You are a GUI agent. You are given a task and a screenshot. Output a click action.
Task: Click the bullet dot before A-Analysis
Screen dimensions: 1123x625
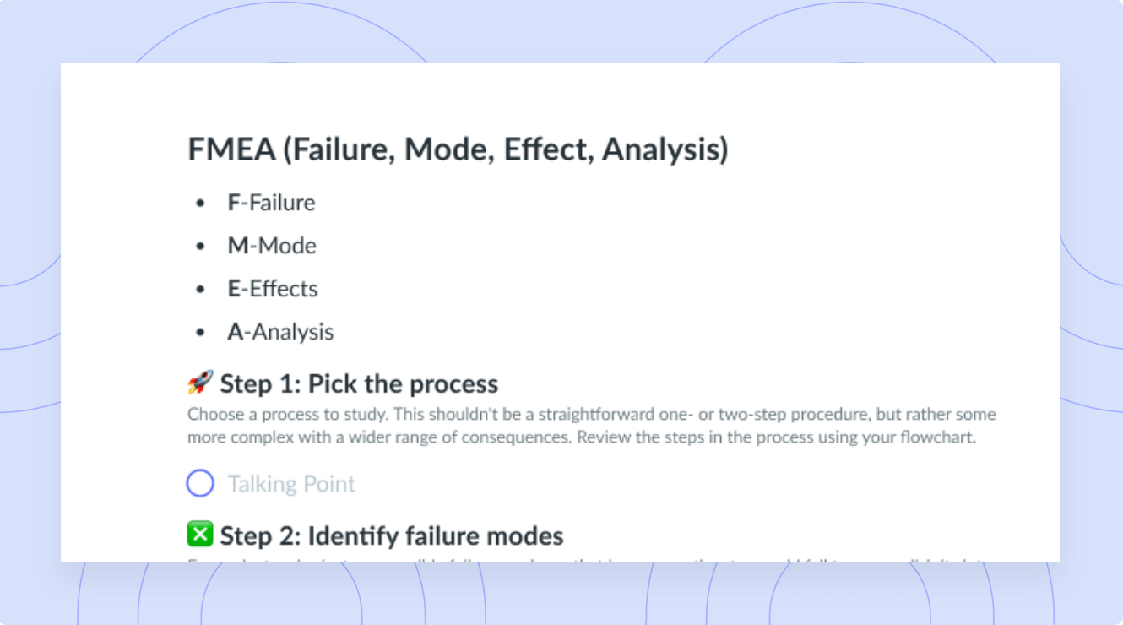[x=200, y=333]
